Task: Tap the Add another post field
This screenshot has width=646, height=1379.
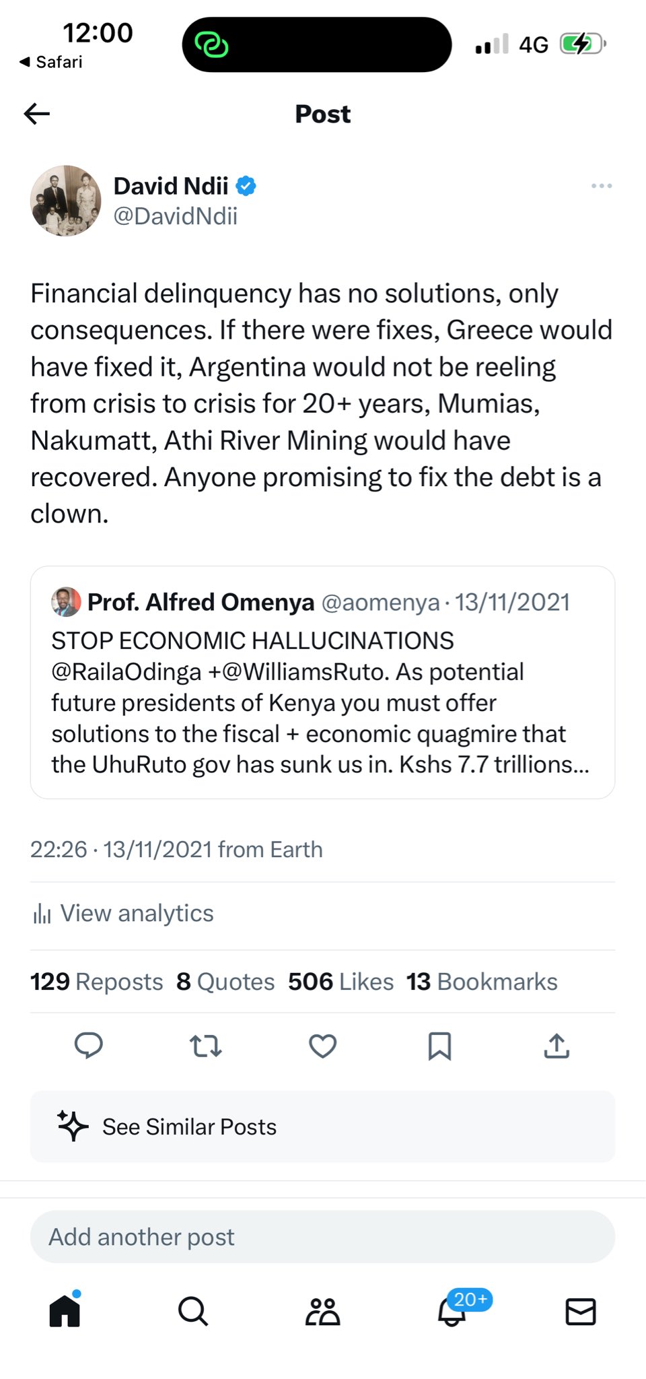Action: coord(322,1237)
